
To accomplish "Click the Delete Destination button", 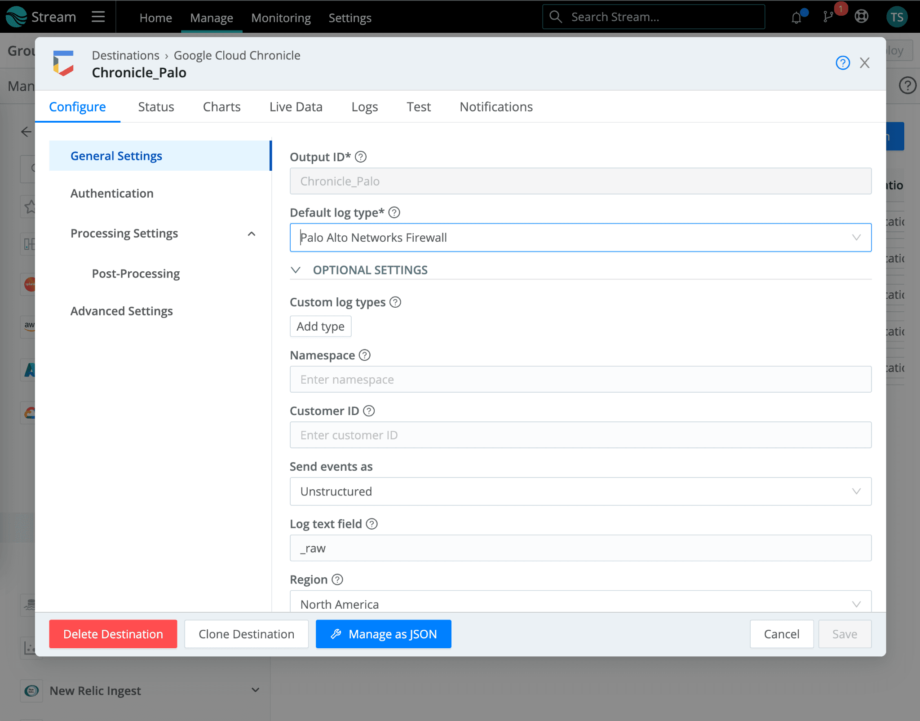I will (x=113, y=634).
